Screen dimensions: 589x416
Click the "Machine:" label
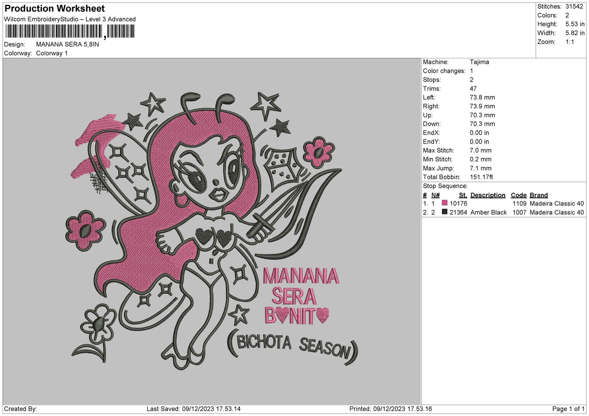pyautogui.click(x=436, y=62)
